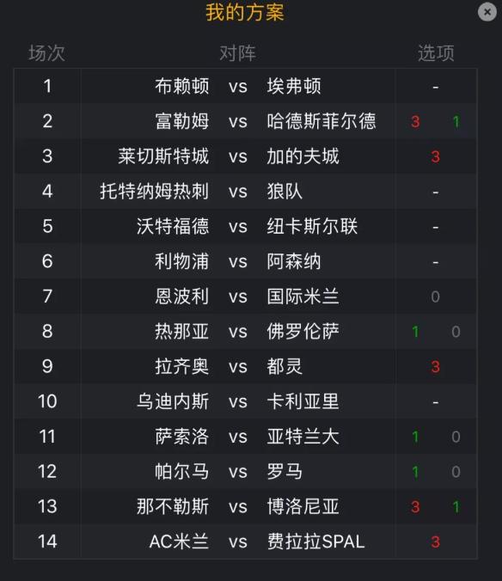Click the 乌迪内斯 vs 卡利亚里 row
The image size is (502, 581).
[x=245, y=401]
